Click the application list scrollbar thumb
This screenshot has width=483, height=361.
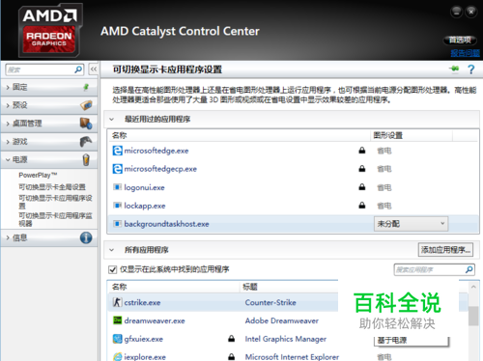pyautogui.click(x=473, y=316)
